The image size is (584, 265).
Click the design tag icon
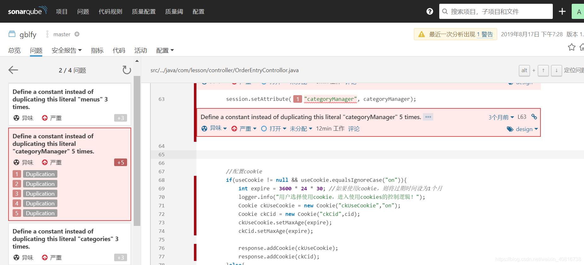click(x=510, y=129)
